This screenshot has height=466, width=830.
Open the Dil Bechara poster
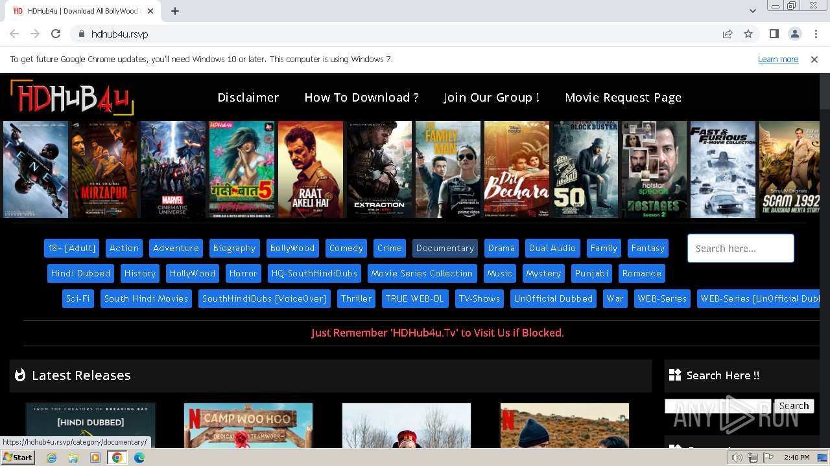pyautogui.click(x=517, y=170)
